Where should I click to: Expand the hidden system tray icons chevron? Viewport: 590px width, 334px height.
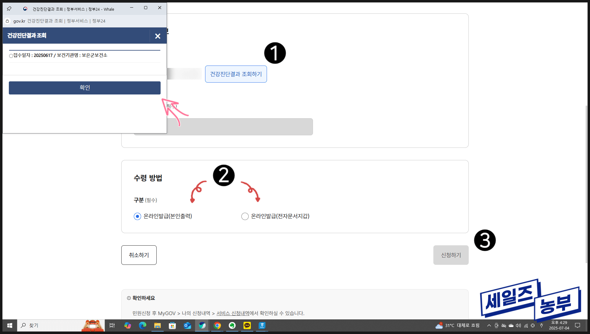(489, 325)
